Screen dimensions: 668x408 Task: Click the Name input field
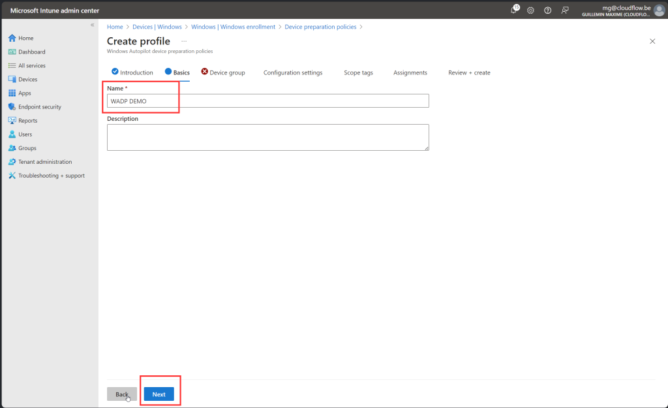pyautogui.click(x=268, y=101)
